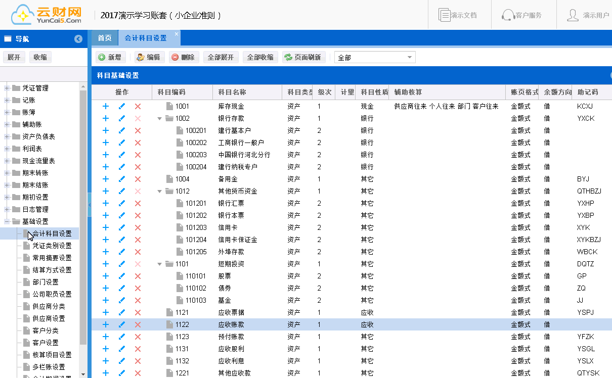Collapse the 1002 银行存款 tree node

160,118
